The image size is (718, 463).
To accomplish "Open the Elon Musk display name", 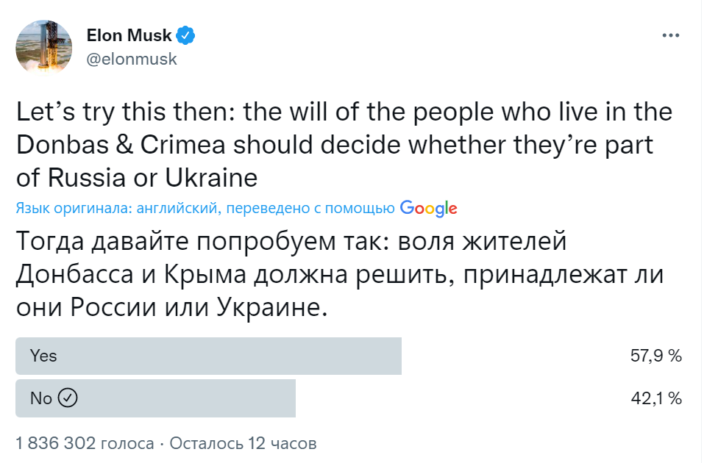I will pos(129,35).
